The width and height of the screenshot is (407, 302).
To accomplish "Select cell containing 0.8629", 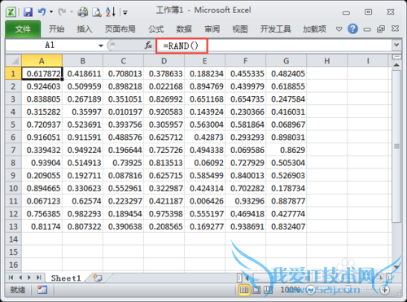I will 287,150.
